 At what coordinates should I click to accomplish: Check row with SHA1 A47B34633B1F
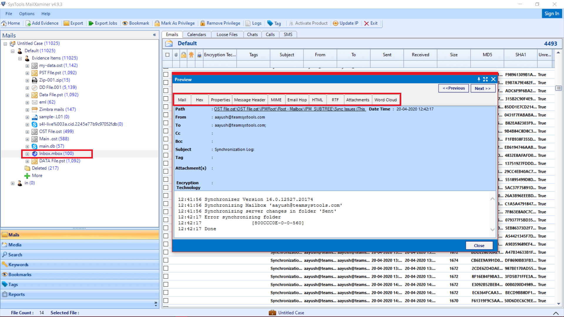tap(166, 252)
